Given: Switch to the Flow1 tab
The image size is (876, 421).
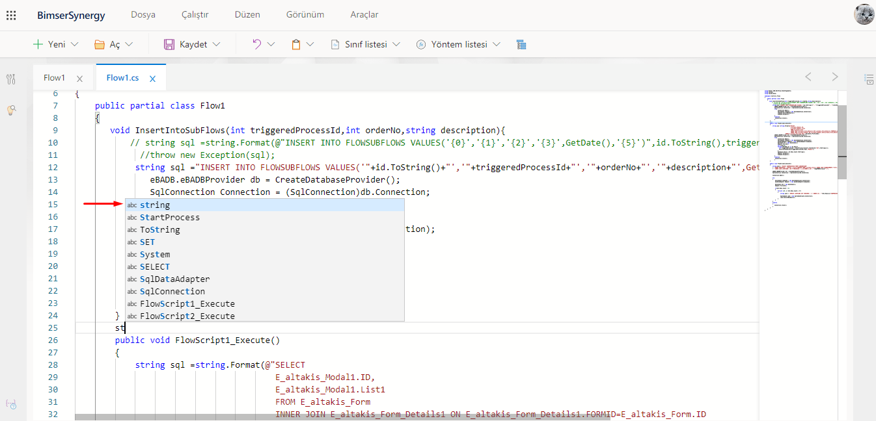Looking at the screenshot, I should (x=54, y=78).
